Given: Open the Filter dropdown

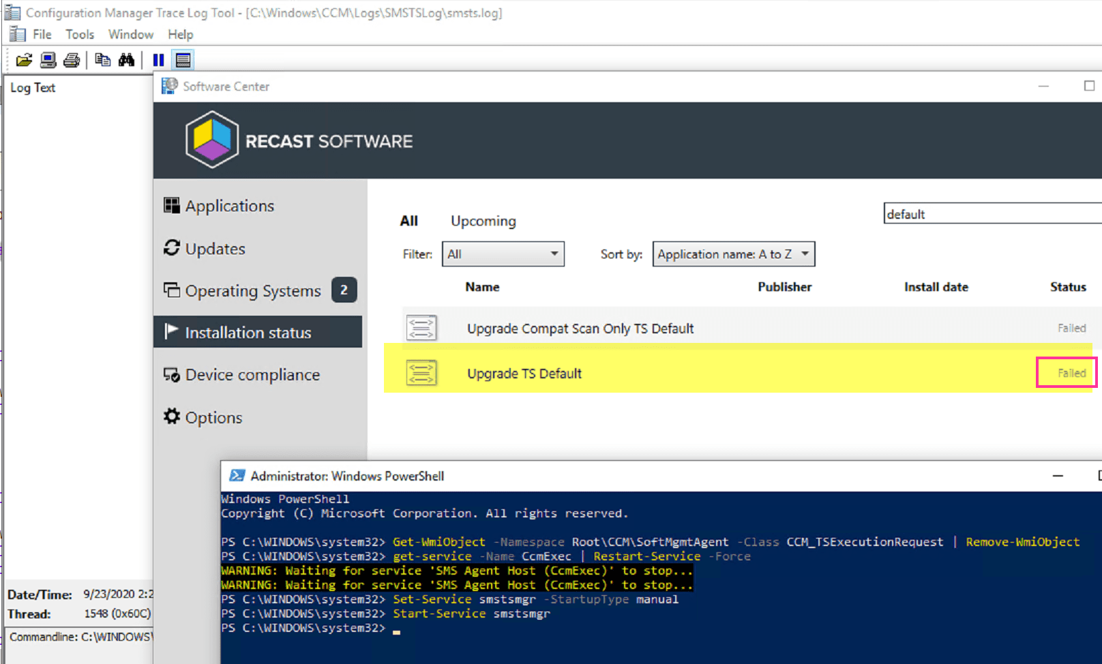Looking at the screenshot, I should [x=503, y=254].
